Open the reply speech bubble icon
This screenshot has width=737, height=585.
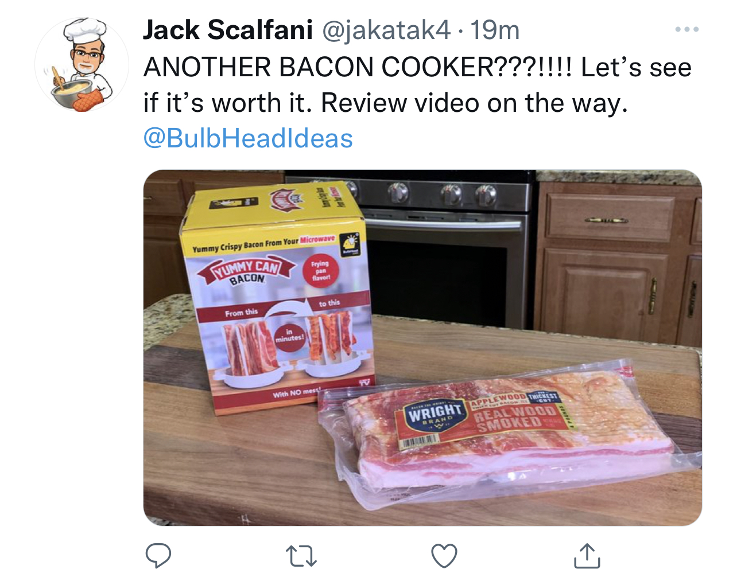coord(158,555)
